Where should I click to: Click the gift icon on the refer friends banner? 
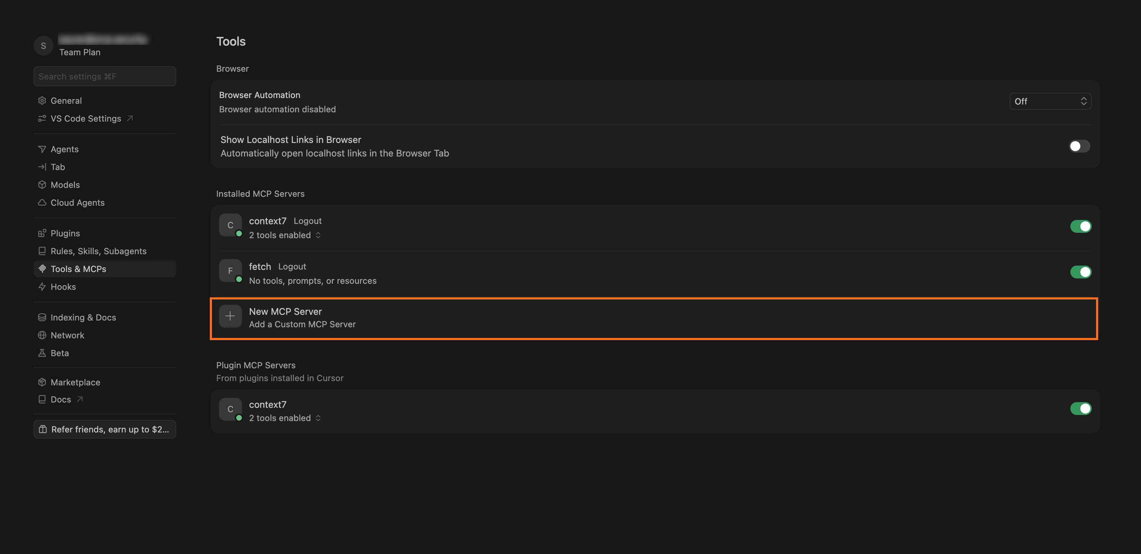click(x=42, y=429)
